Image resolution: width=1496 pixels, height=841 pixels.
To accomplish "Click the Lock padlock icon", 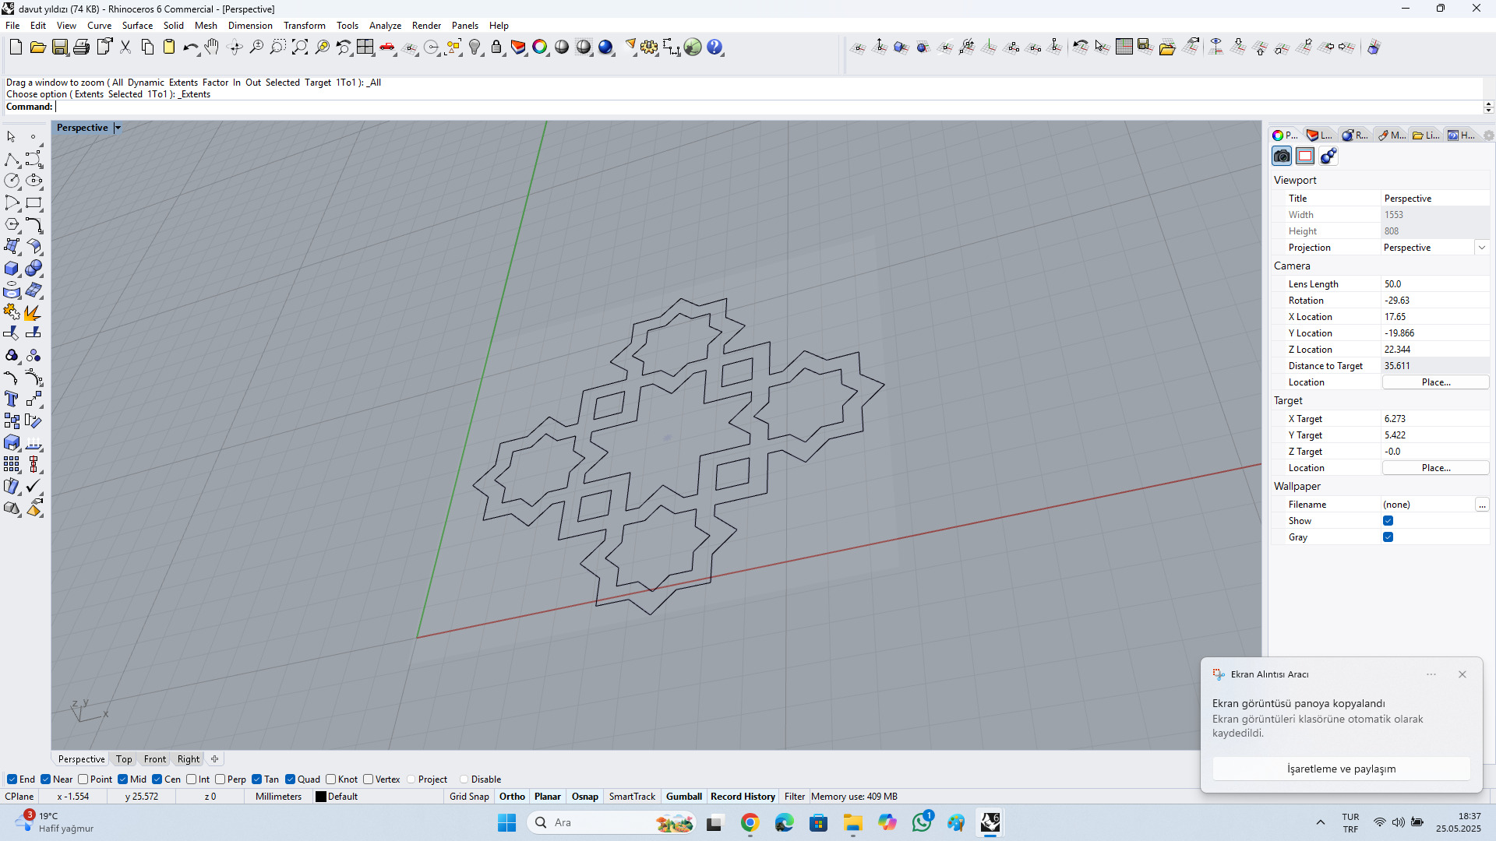I will click(x=496, y=48).
